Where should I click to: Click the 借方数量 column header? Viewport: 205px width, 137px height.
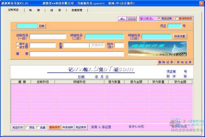(x=114, y=82)
